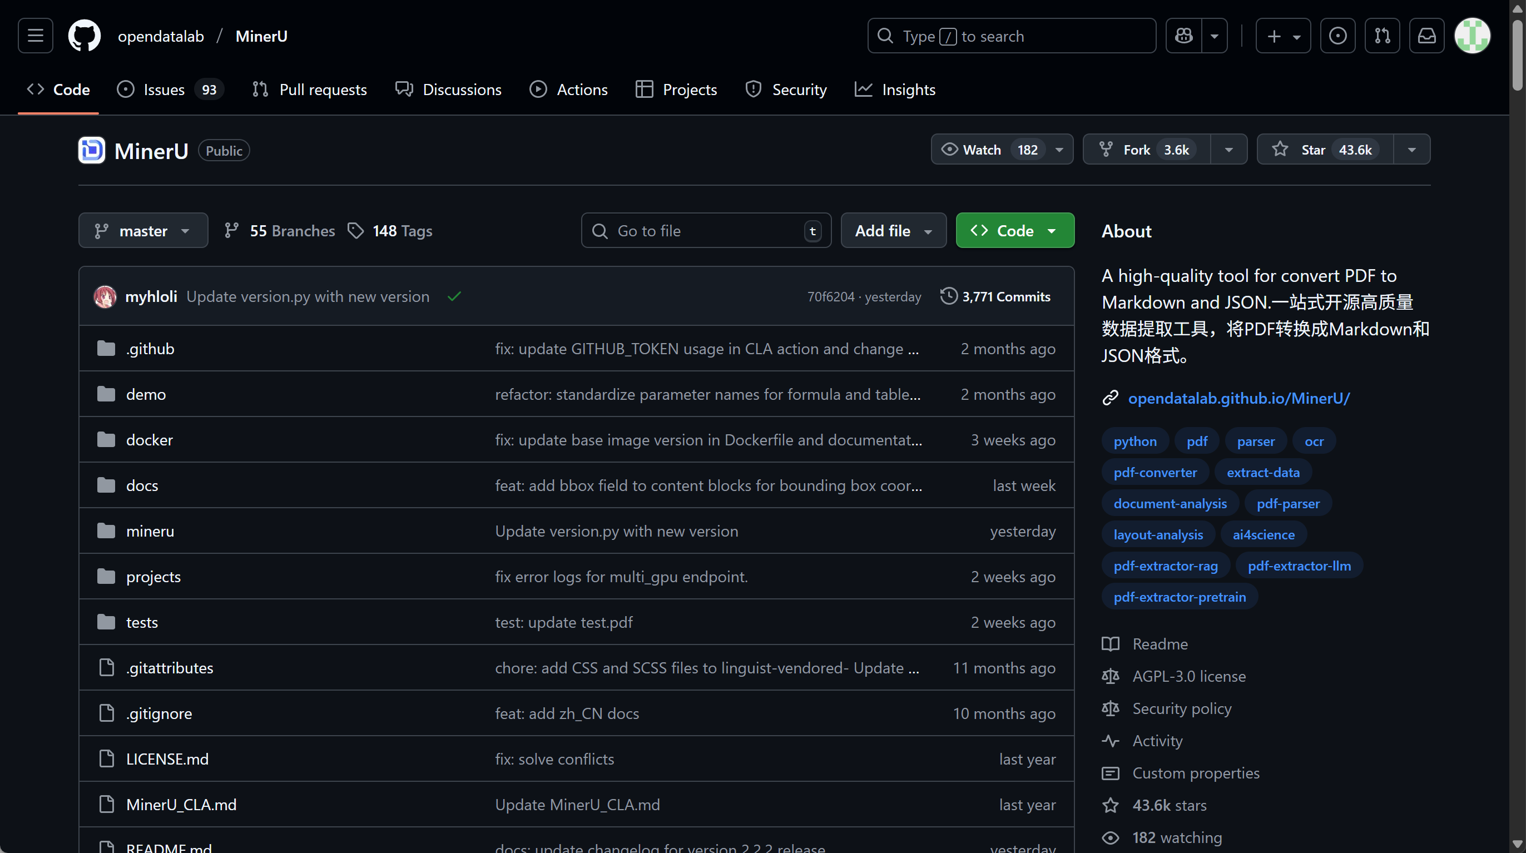Click the MinerU repository logo icon
The image size is (1526, 853).
click(92, 151)
